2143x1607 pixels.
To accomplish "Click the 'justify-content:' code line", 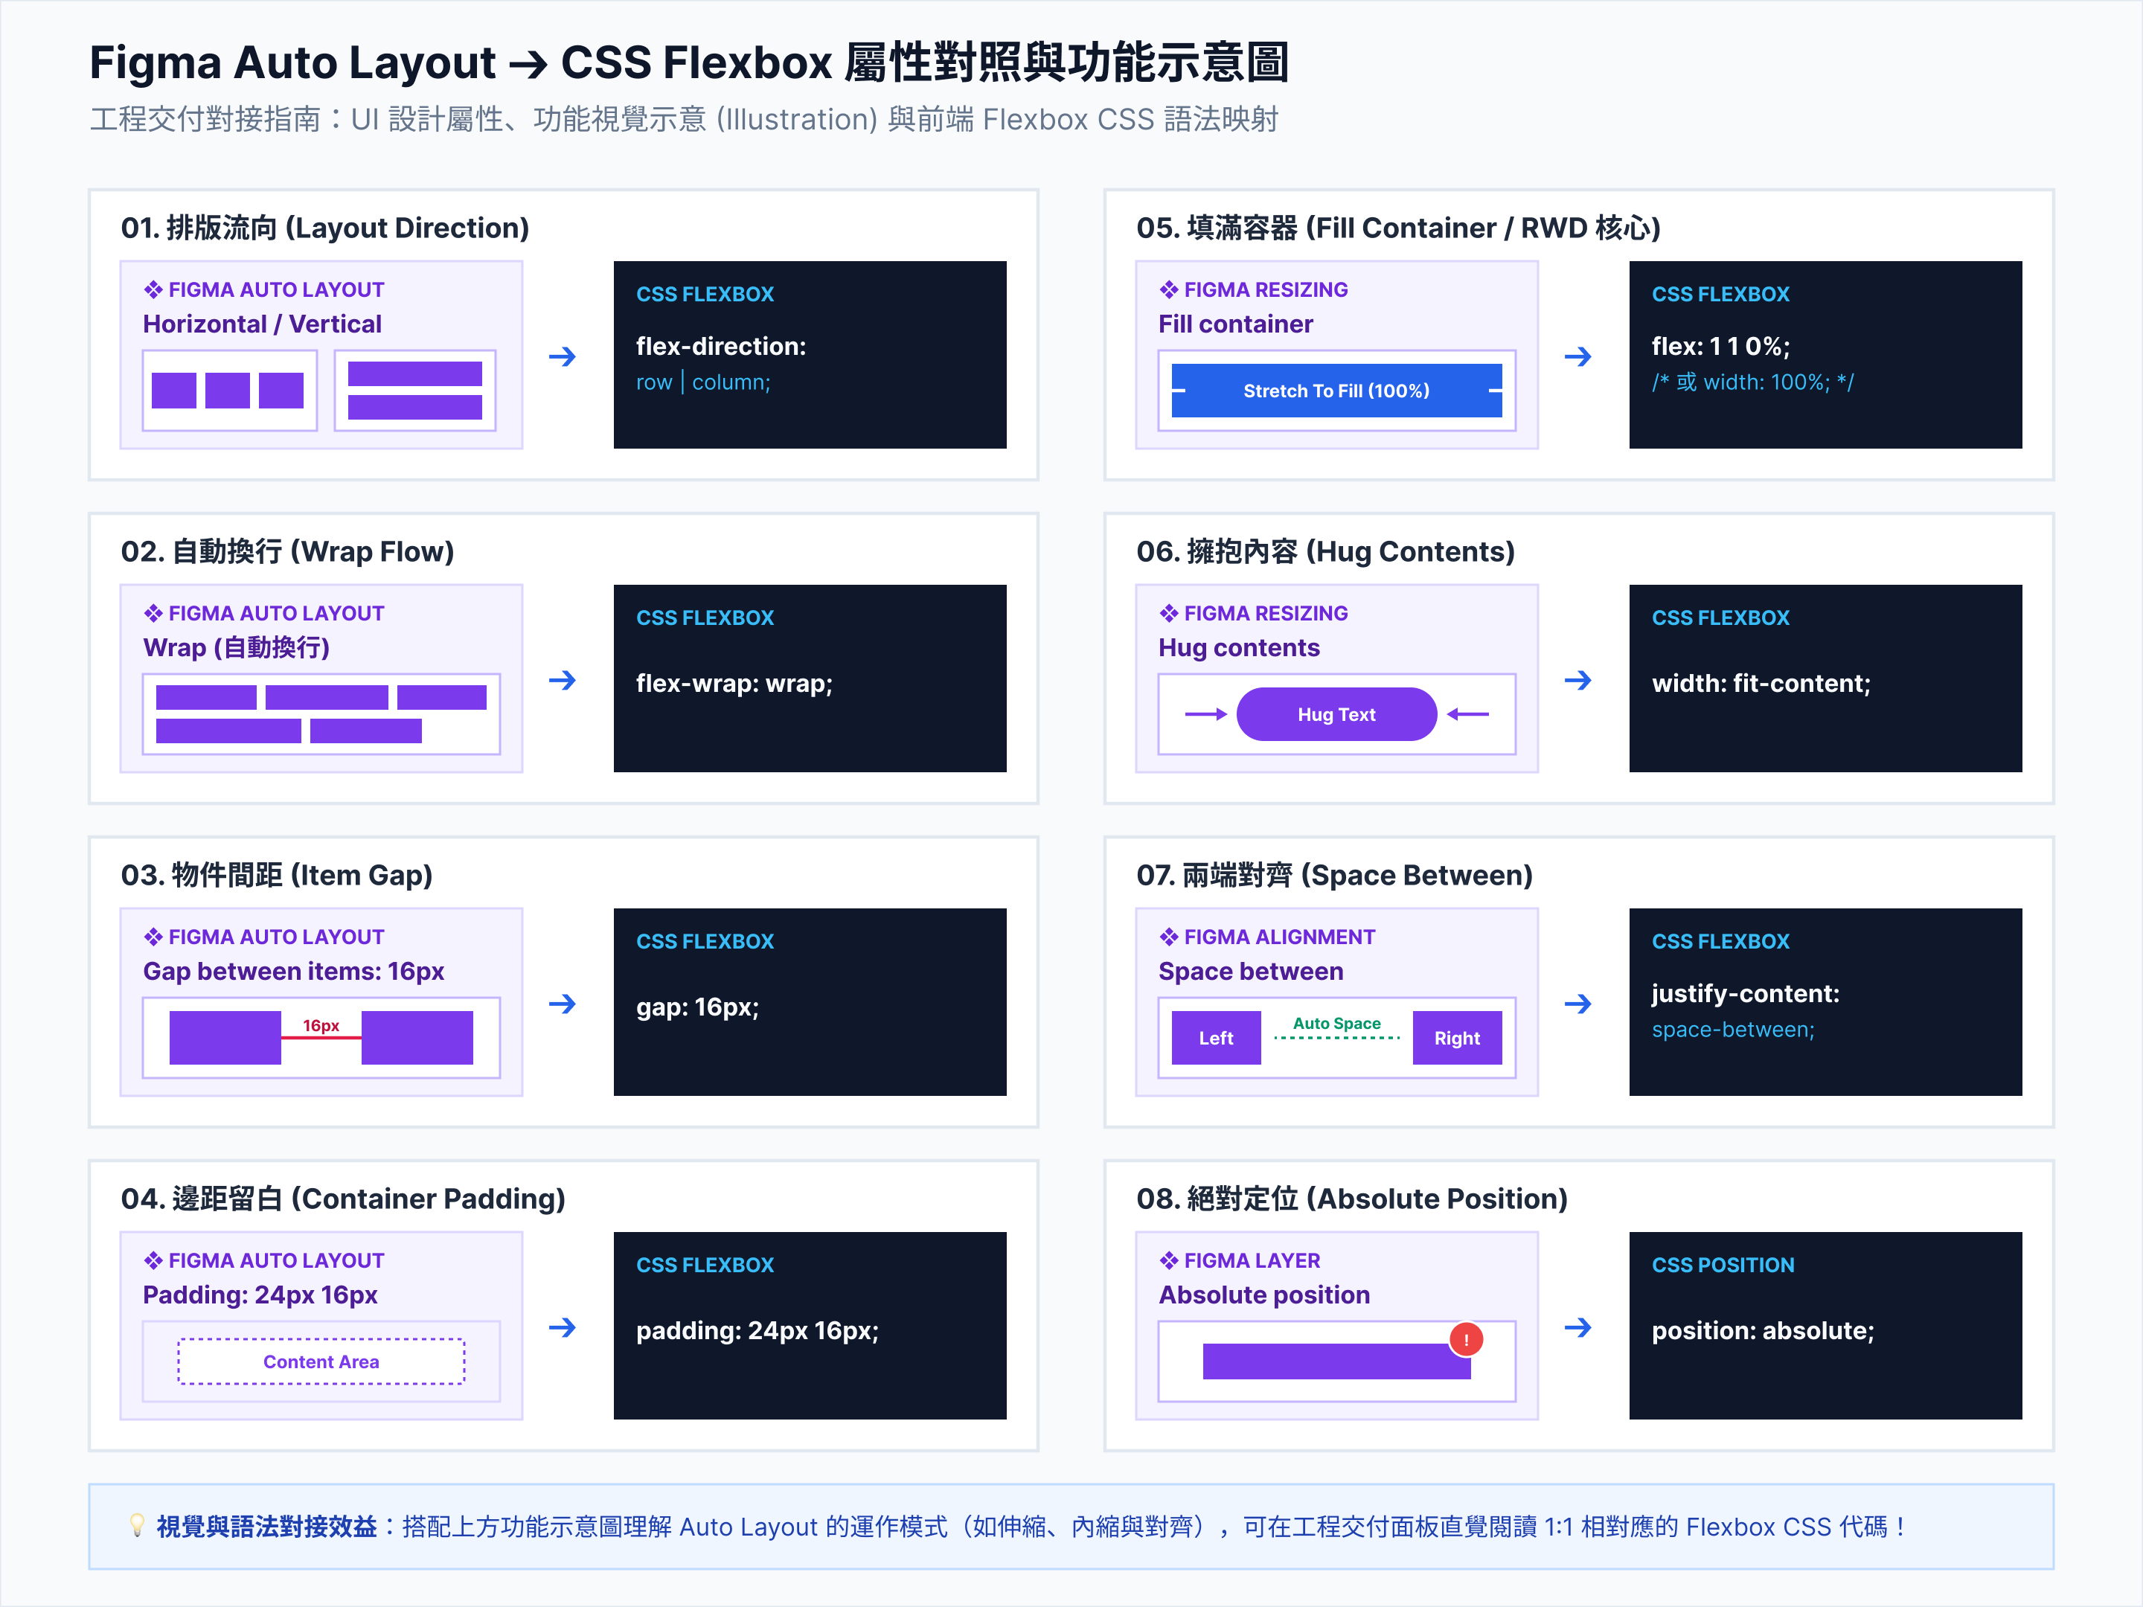I will pos(1746,993).
